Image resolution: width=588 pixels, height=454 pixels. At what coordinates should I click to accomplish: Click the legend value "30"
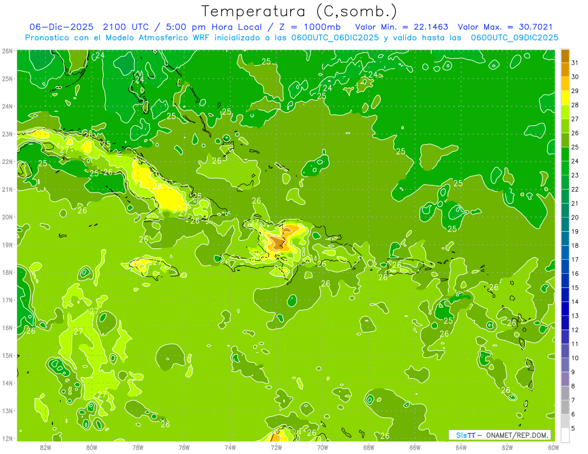pyautogui.click(x=575, y=77)
